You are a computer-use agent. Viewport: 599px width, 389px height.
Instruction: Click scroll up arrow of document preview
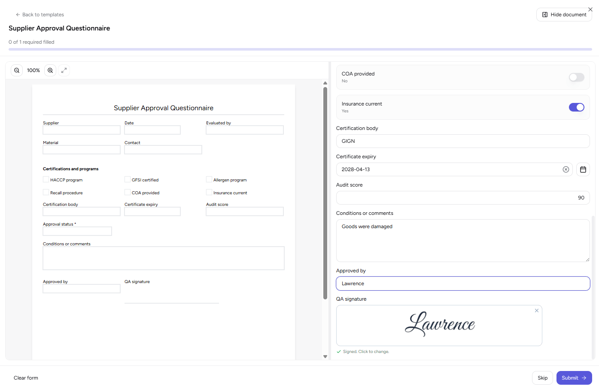pos(325,83)
